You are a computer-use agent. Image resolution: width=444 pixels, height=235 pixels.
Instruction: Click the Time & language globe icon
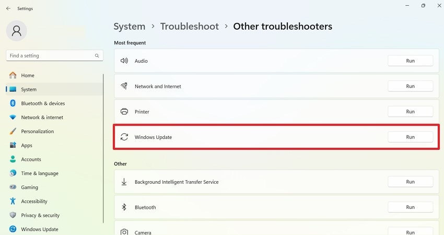click(13, 173)
